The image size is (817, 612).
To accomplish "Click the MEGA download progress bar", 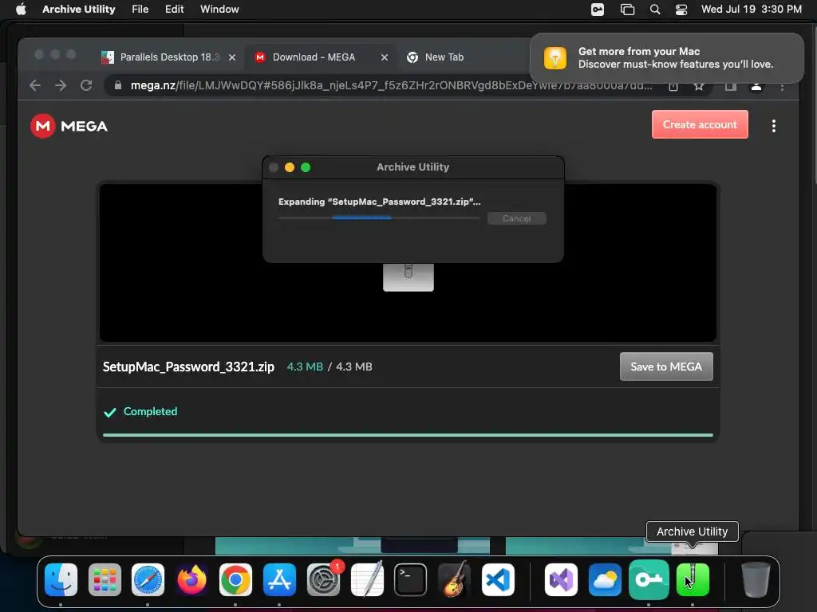I will [x=408, y=434].
